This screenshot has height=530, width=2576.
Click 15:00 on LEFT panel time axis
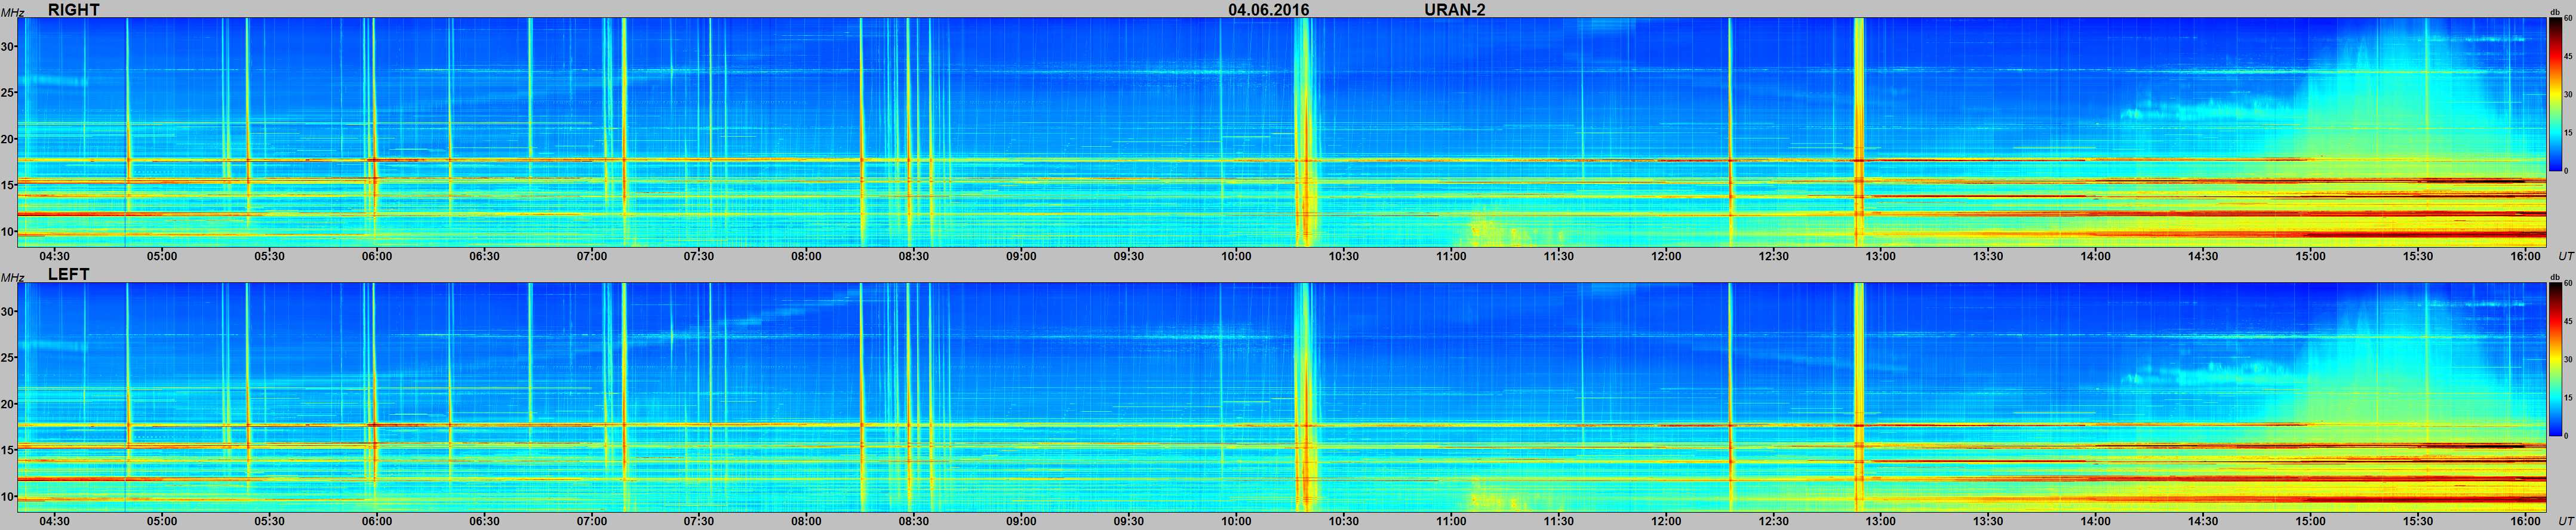coord(2311,521)
